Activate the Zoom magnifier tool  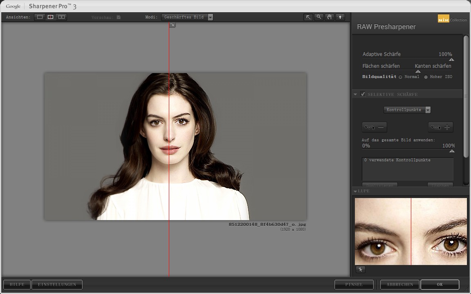(x=319, y=17)
